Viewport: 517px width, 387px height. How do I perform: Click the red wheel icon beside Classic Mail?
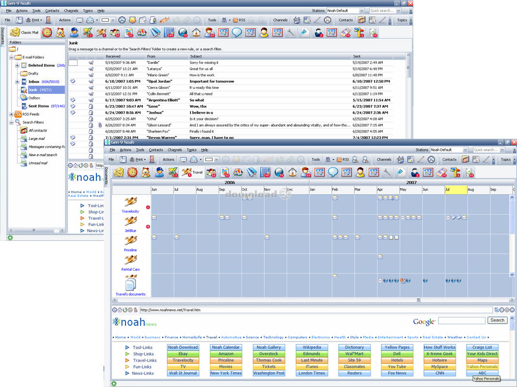click(x=47, y=32)
